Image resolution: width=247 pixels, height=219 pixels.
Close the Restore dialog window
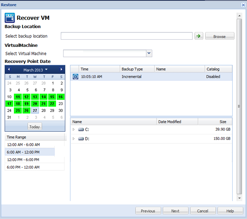coord(243,5)
